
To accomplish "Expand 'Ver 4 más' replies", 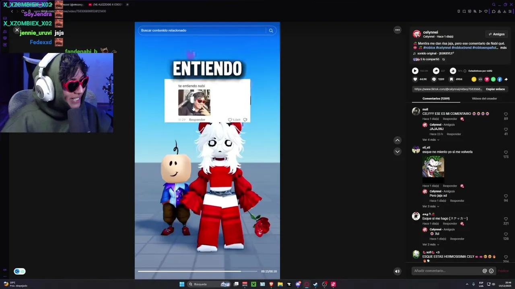I will [x=431, y=140].
